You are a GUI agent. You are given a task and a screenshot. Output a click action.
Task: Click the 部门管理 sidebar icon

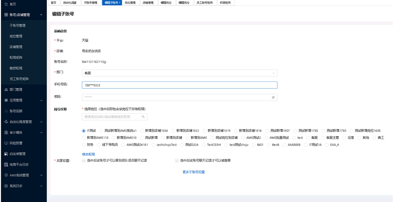(6, 90)
